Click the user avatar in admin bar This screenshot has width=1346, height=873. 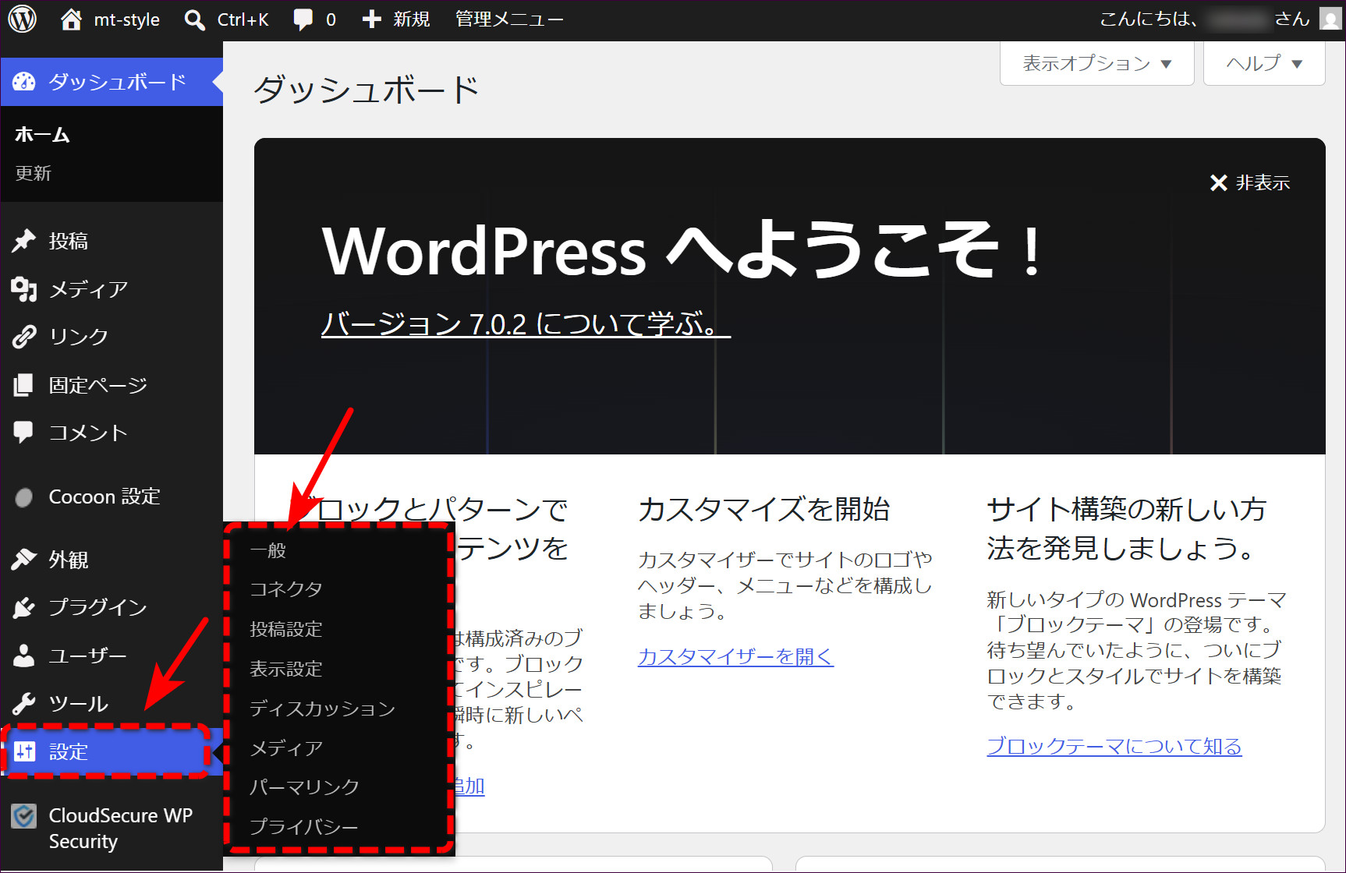pyautogui.click(x=1330, y=19)
